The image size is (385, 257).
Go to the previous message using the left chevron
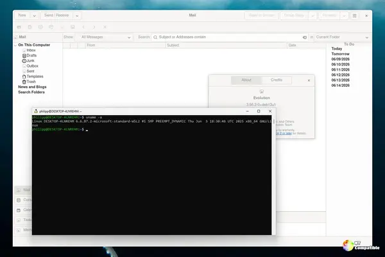[x=83, y=27]
